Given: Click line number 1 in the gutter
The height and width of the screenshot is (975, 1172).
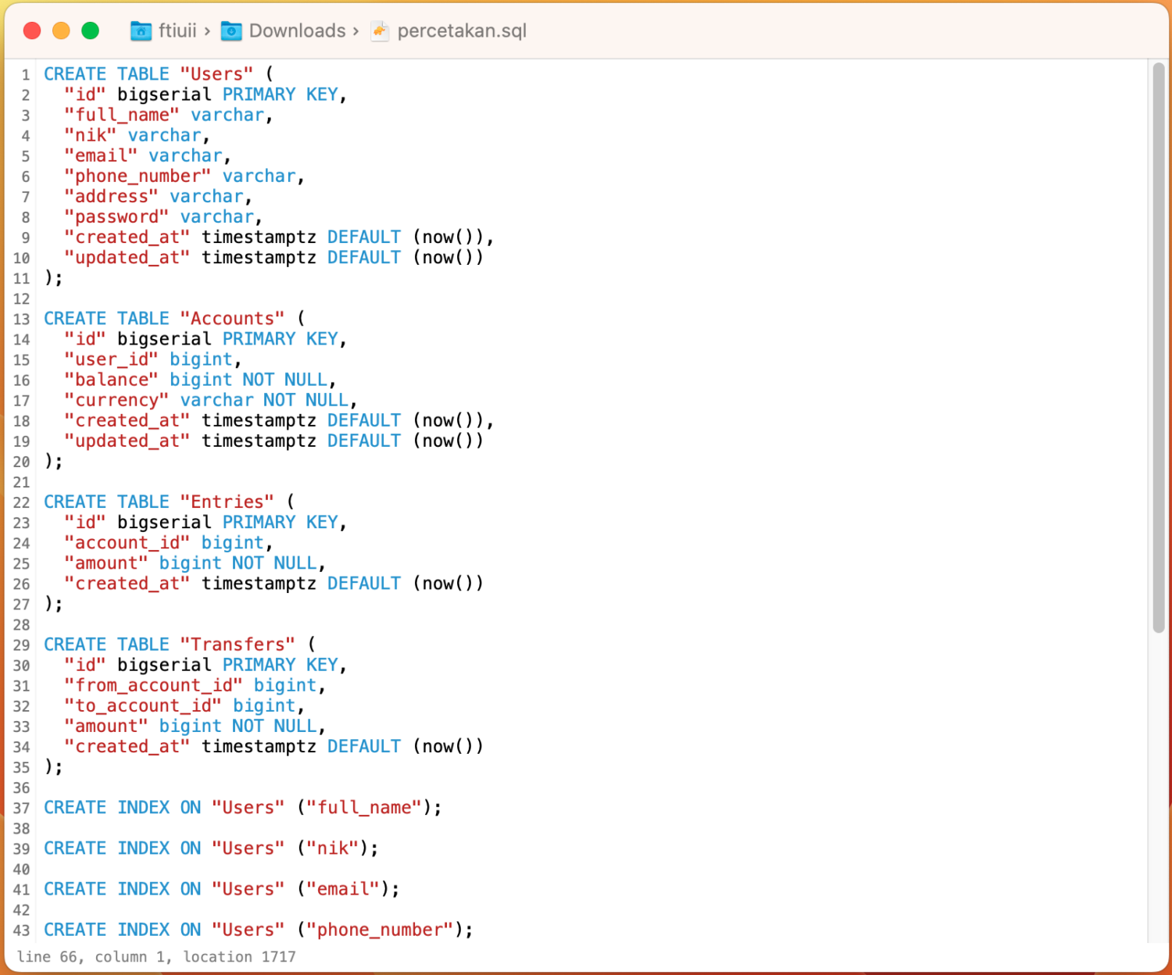Looking at the screenshot, I should tap(25, 73).
